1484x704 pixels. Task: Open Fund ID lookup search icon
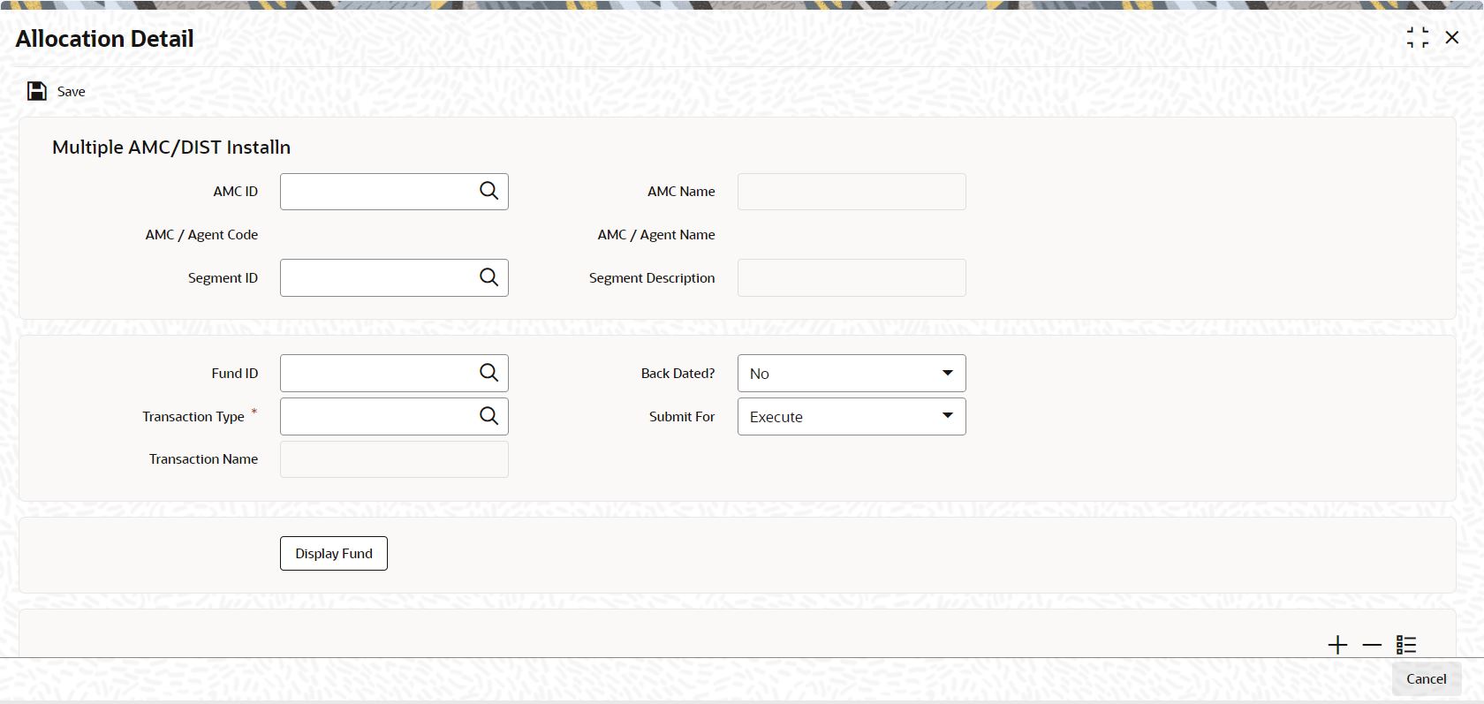click(488, 373)
